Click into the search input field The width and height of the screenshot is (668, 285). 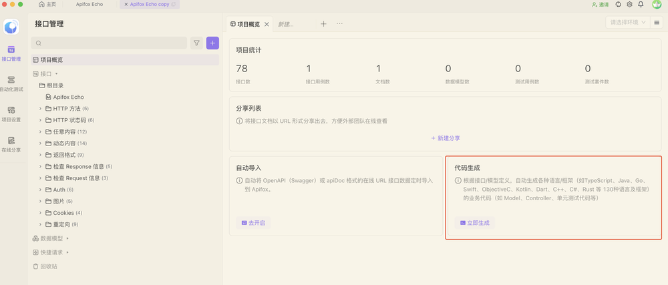pyautogui.click(x=109, y=43)
